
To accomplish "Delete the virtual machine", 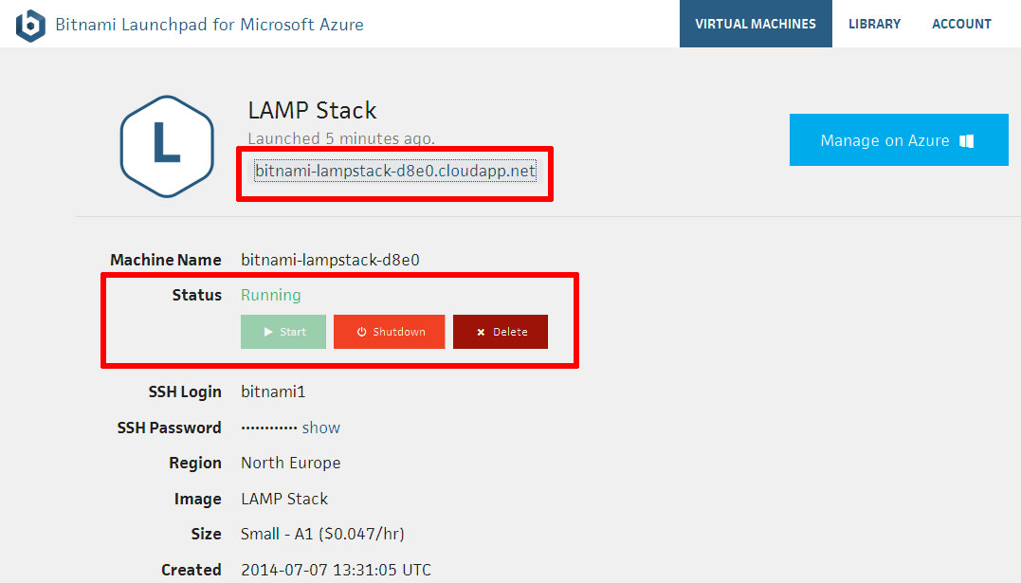I will click(x=501, y=332).
